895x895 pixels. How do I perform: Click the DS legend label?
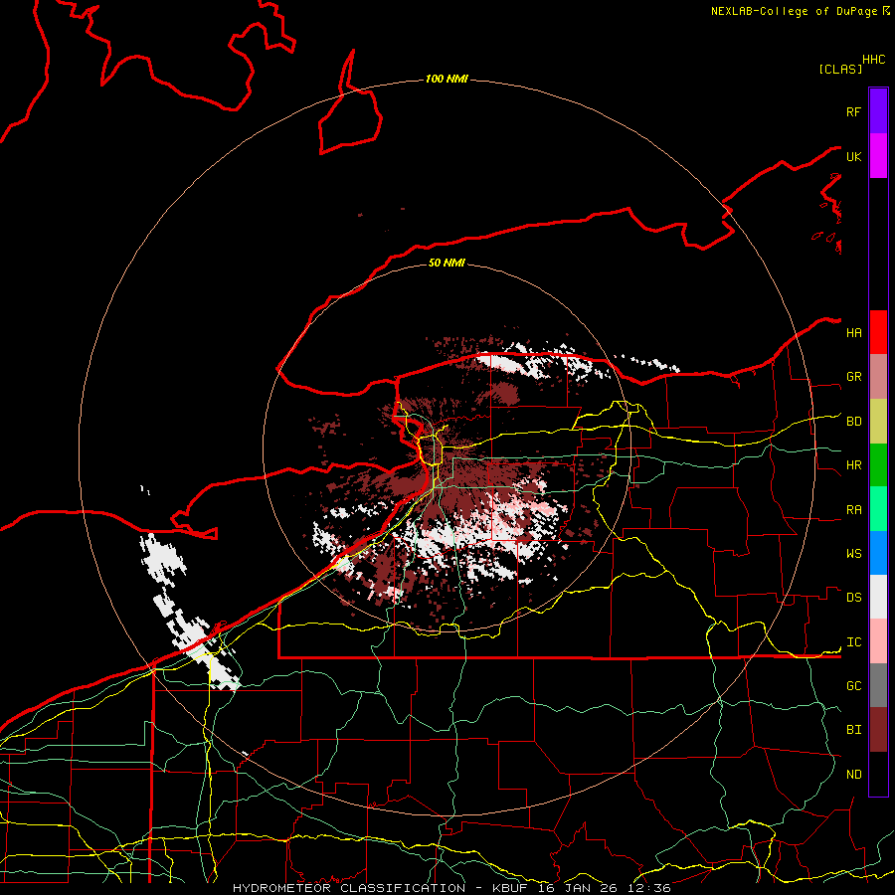pos(853,598)
